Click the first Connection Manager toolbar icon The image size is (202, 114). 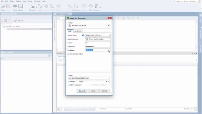[2, 21]
